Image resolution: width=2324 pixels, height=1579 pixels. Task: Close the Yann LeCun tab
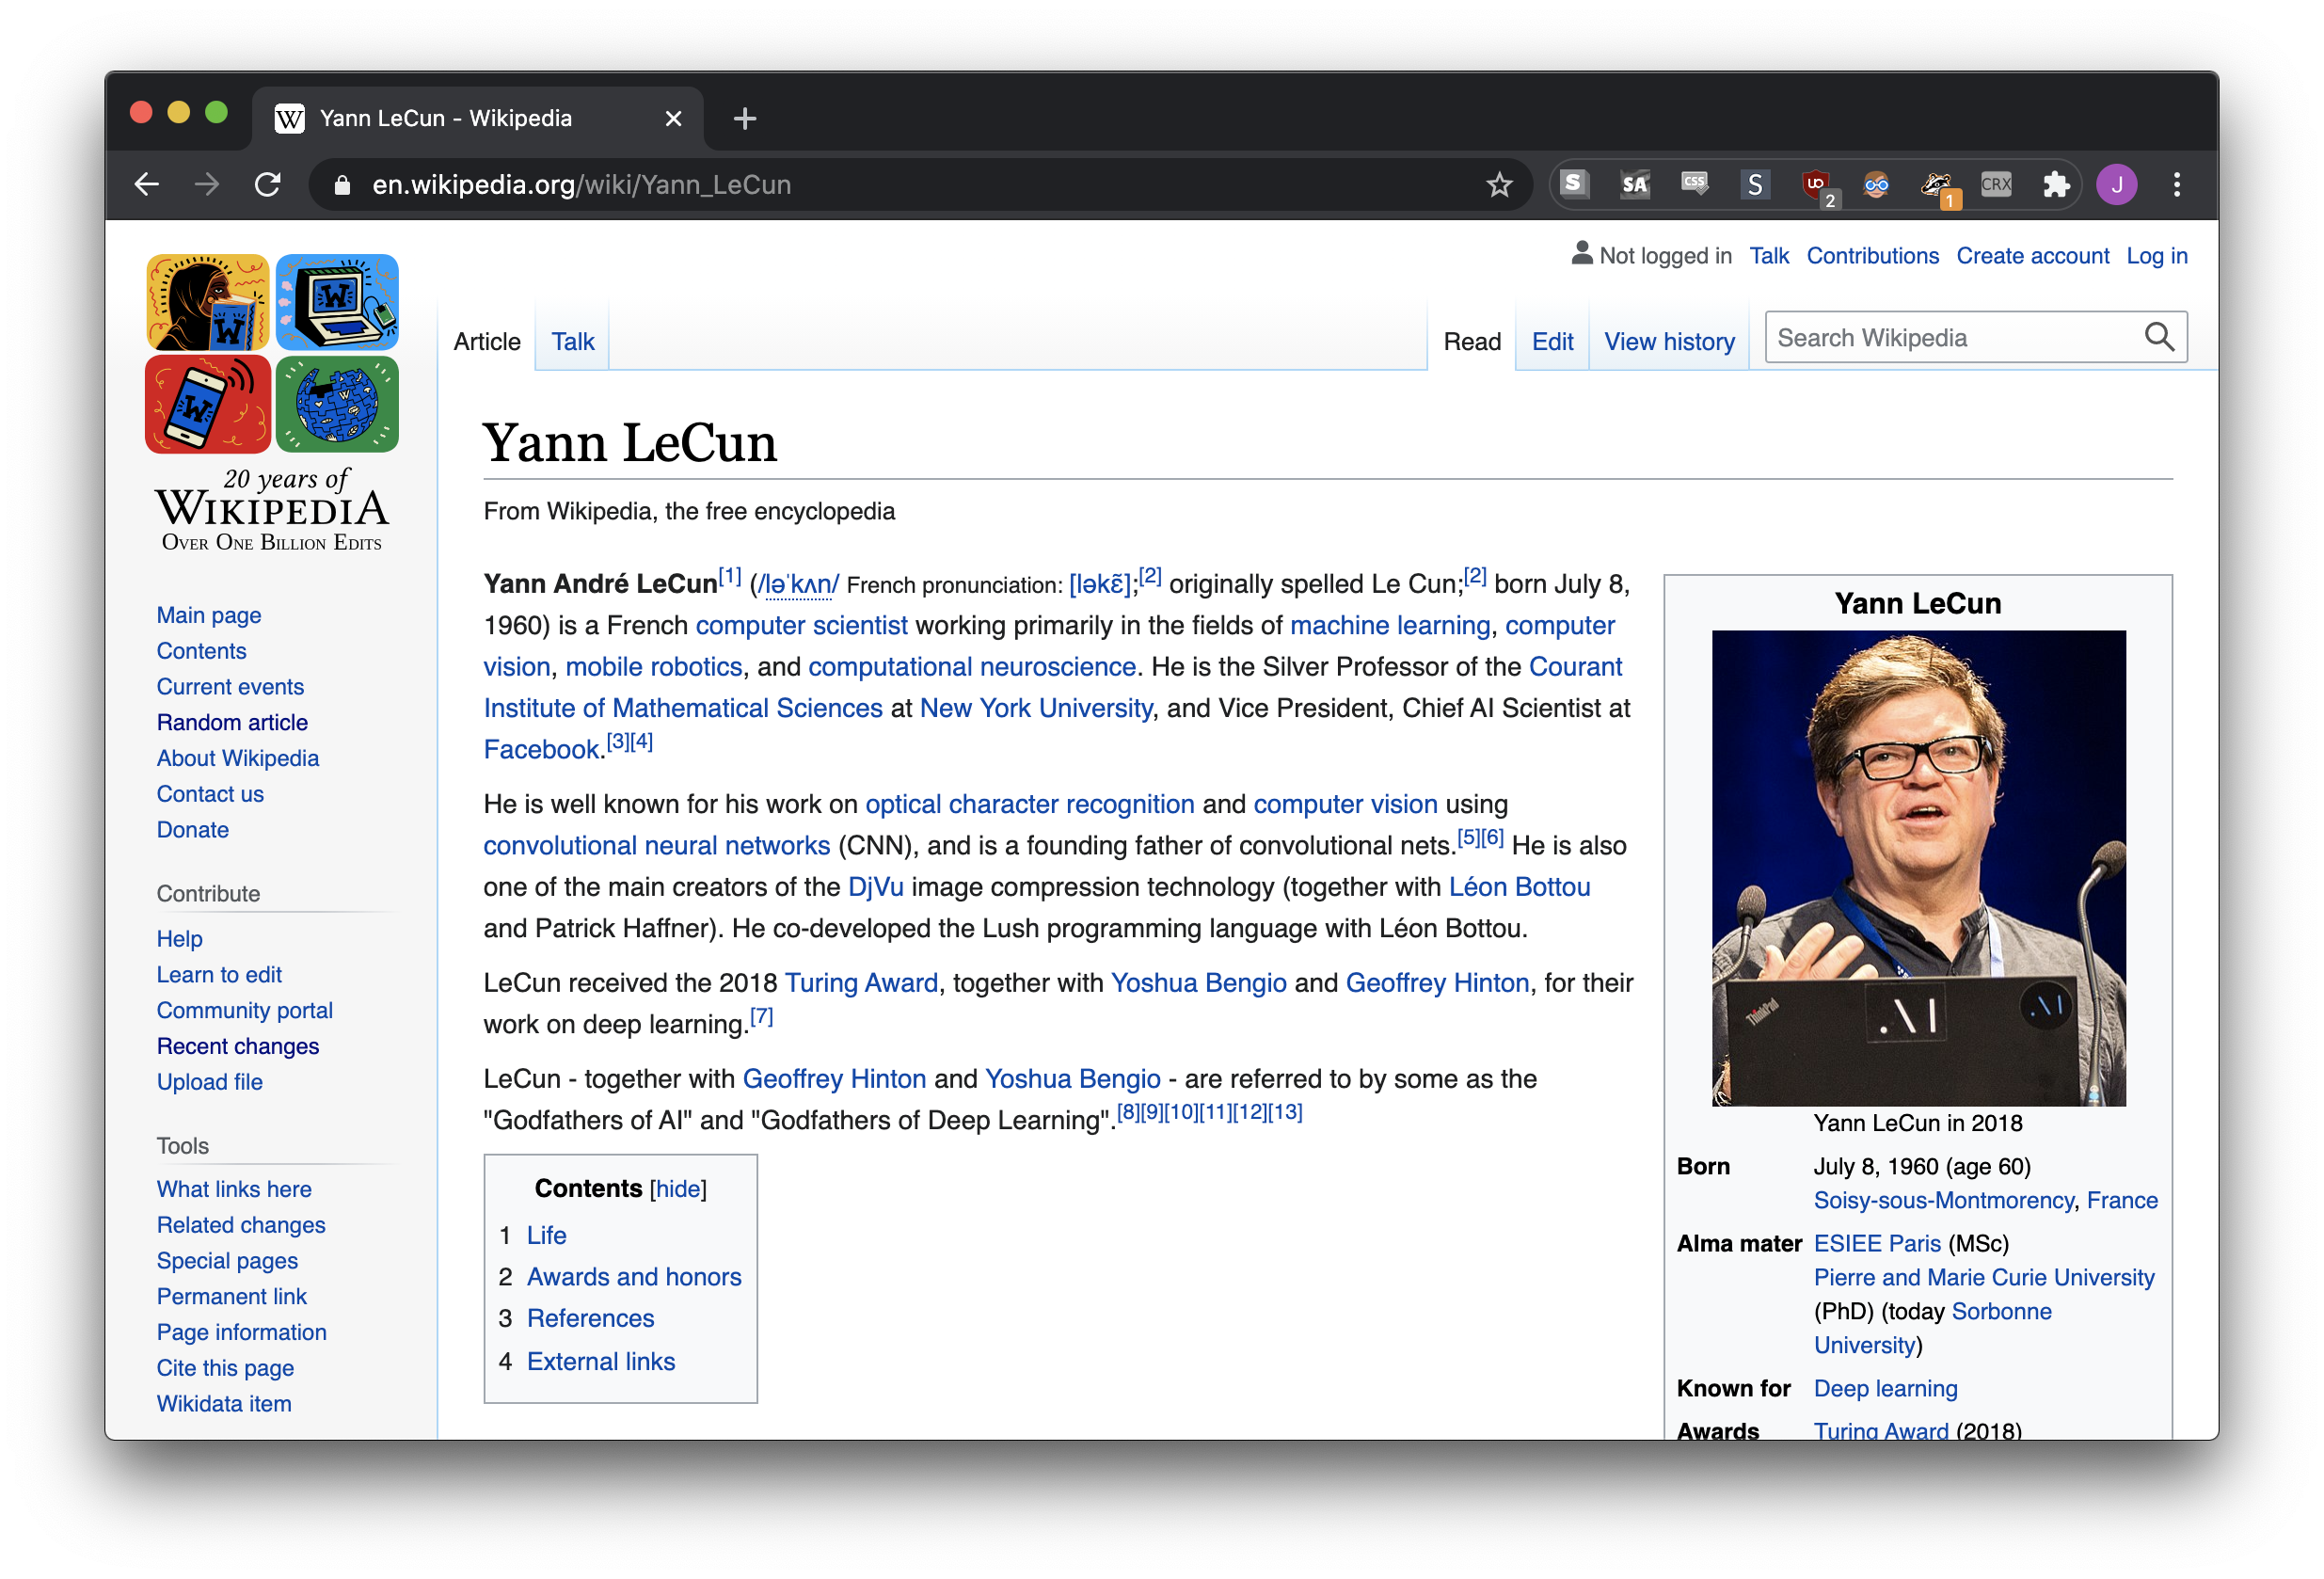coord(673,119)
